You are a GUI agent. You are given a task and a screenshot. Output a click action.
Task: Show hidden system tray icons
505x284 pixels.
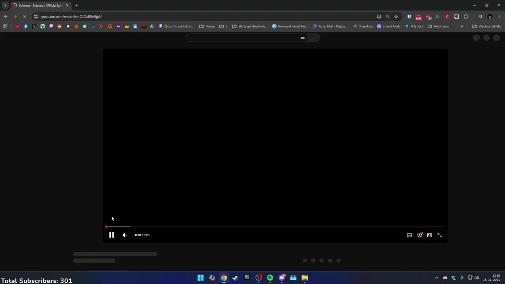click(436, 278)
